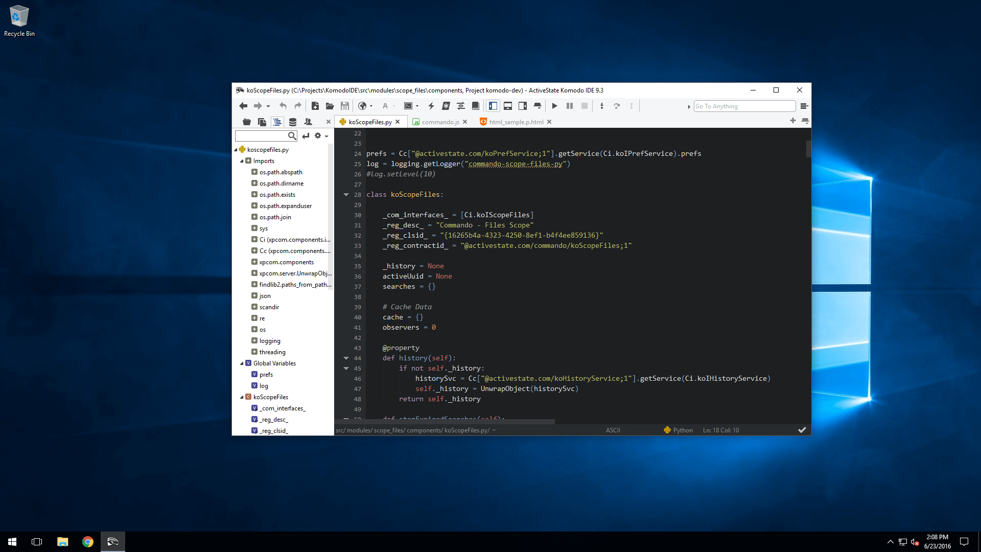Click the Step In debugger icon

pos(601,106)
